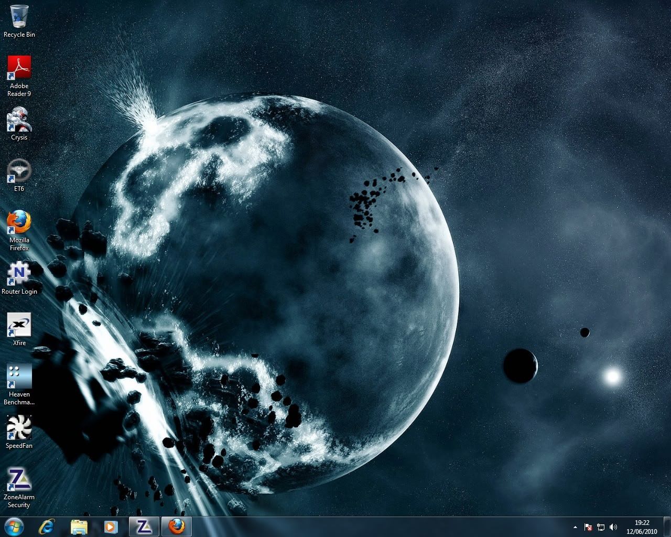671x537 pixels.
Task: Select the Router Login shortcut
Action: pyautogui.click(x=19, y=278)
